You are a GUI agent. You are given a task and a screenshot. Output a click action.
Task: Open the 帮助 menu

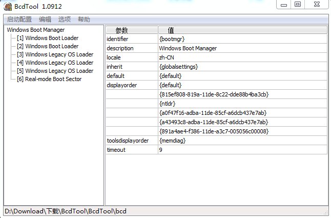(84, 19)
